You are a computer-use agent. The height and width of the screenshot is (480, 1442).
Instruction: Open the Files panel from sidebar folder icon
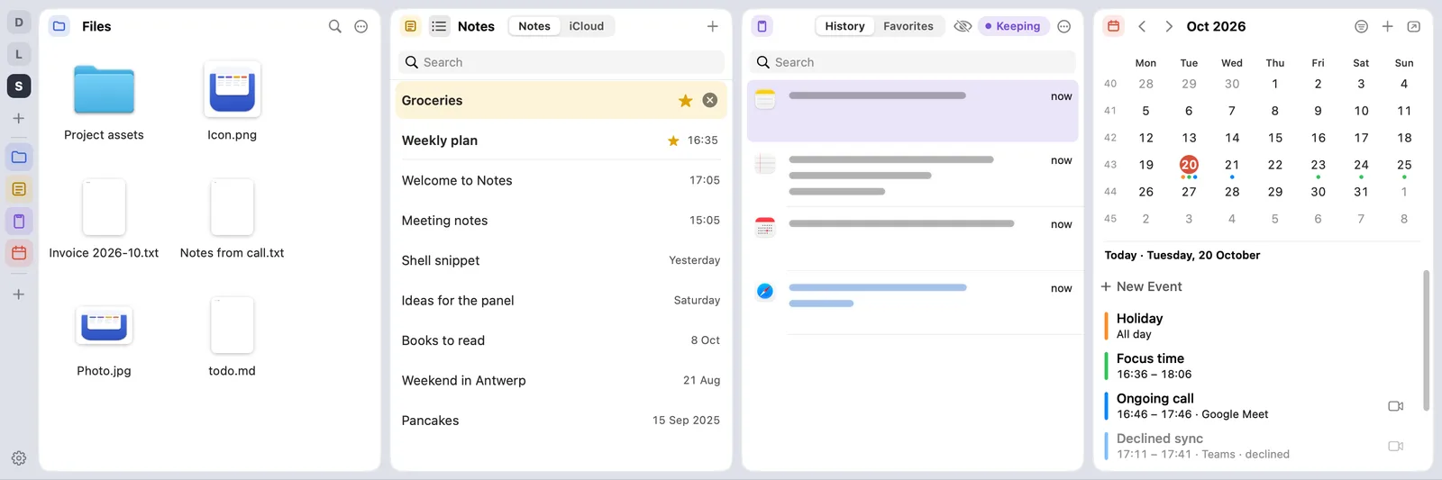pyautogui.click(x=19, y=158)
